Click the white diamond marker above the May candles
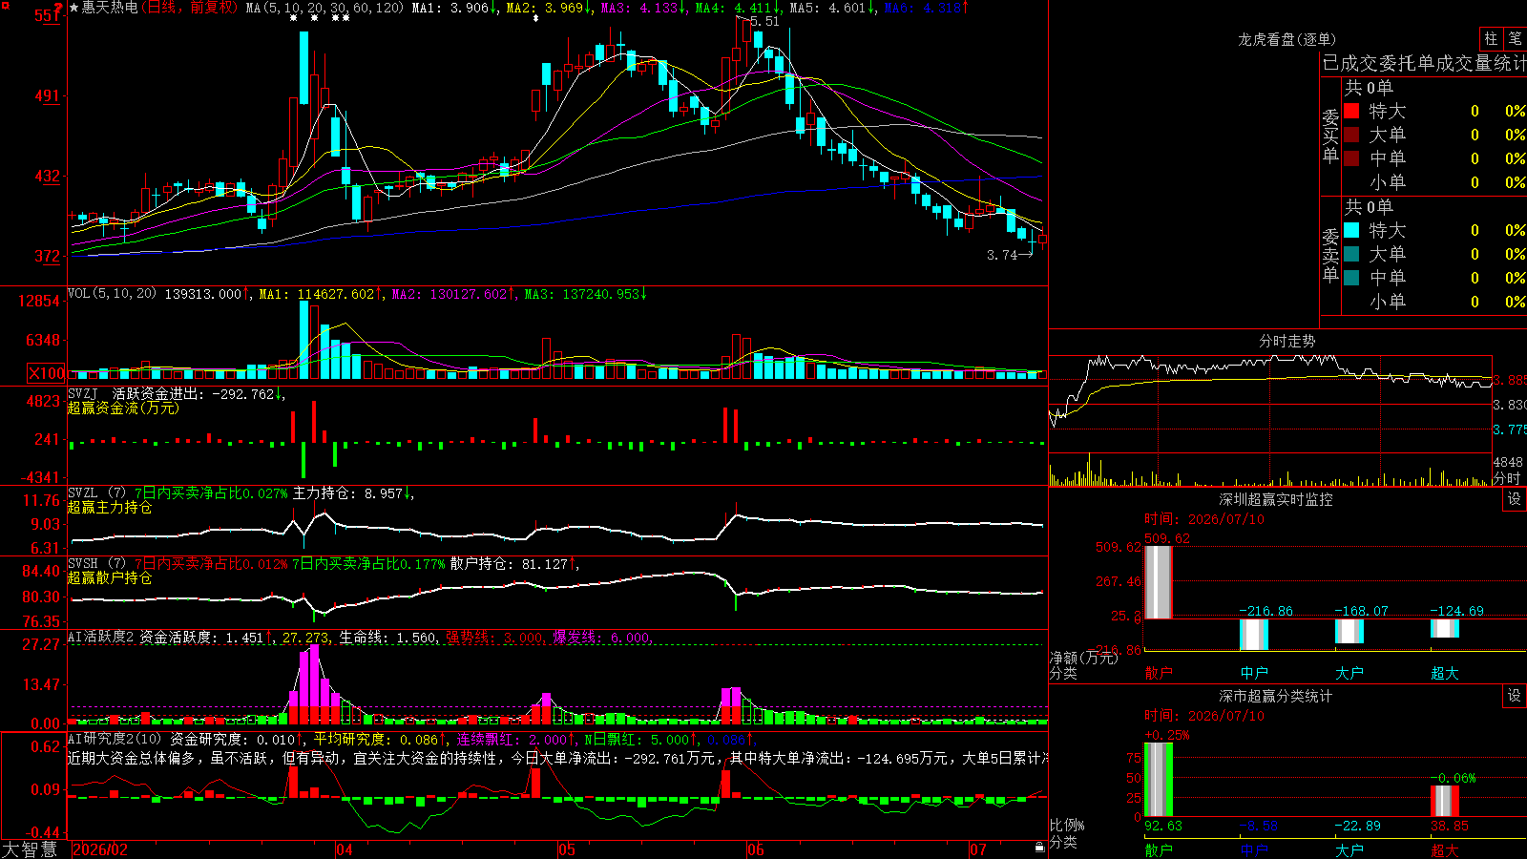 pos(535,18)
